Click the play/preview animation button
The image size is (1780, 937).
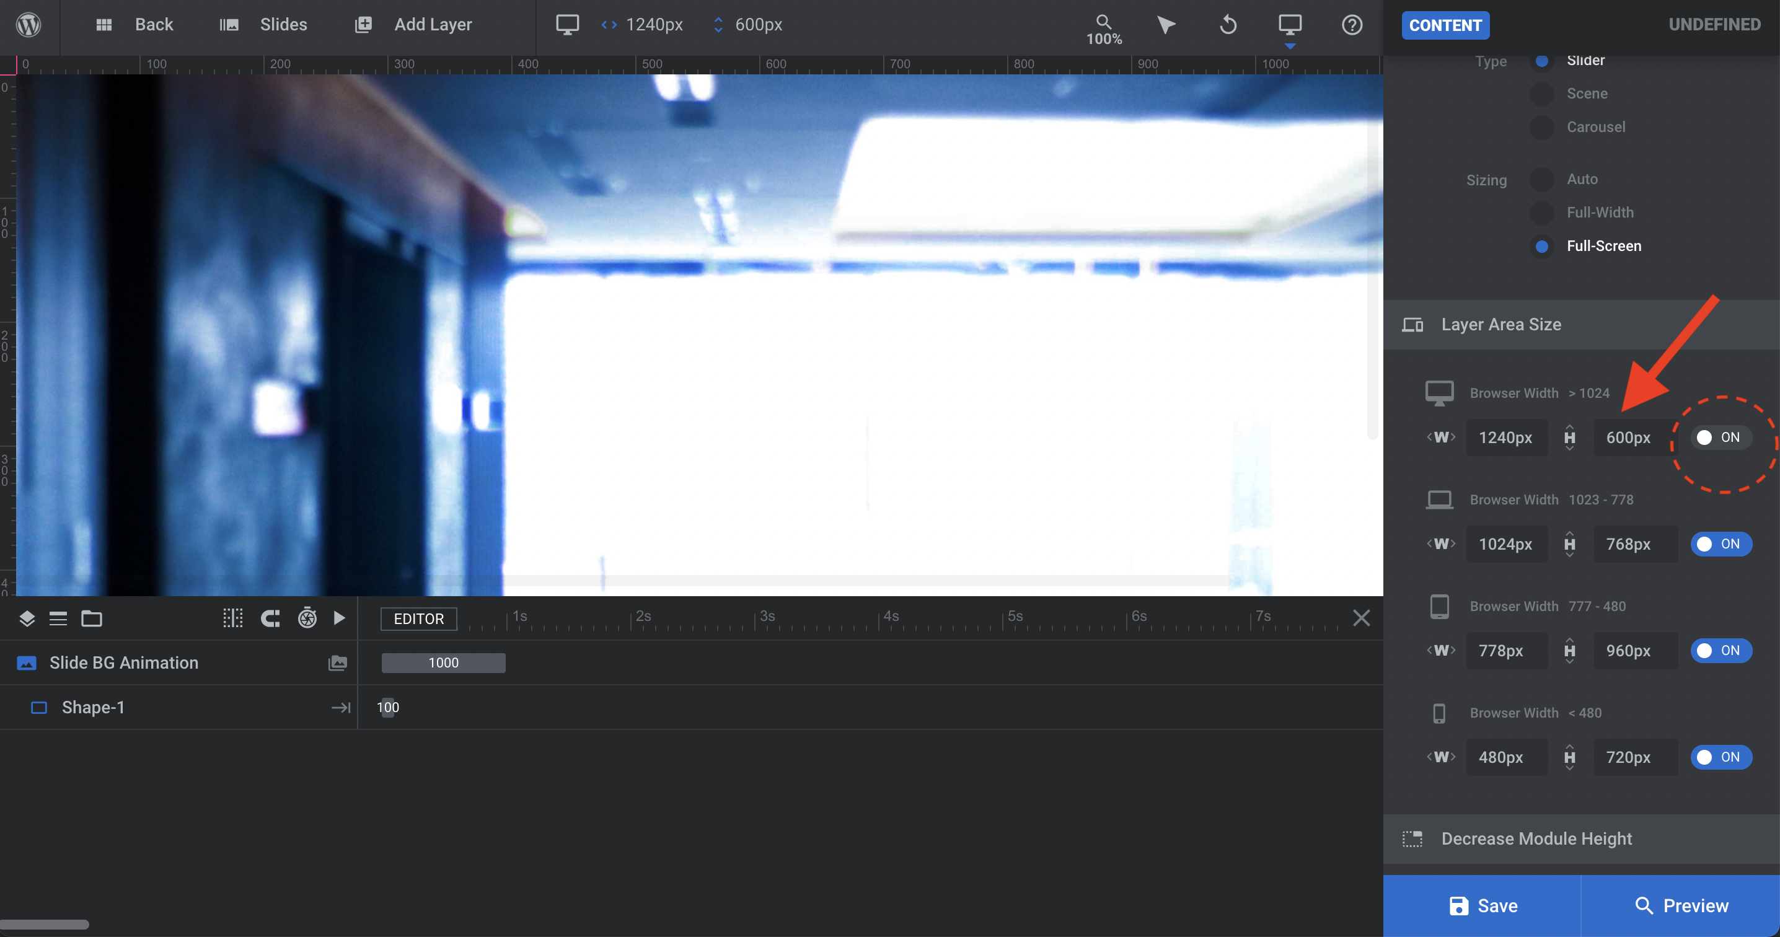338,618
